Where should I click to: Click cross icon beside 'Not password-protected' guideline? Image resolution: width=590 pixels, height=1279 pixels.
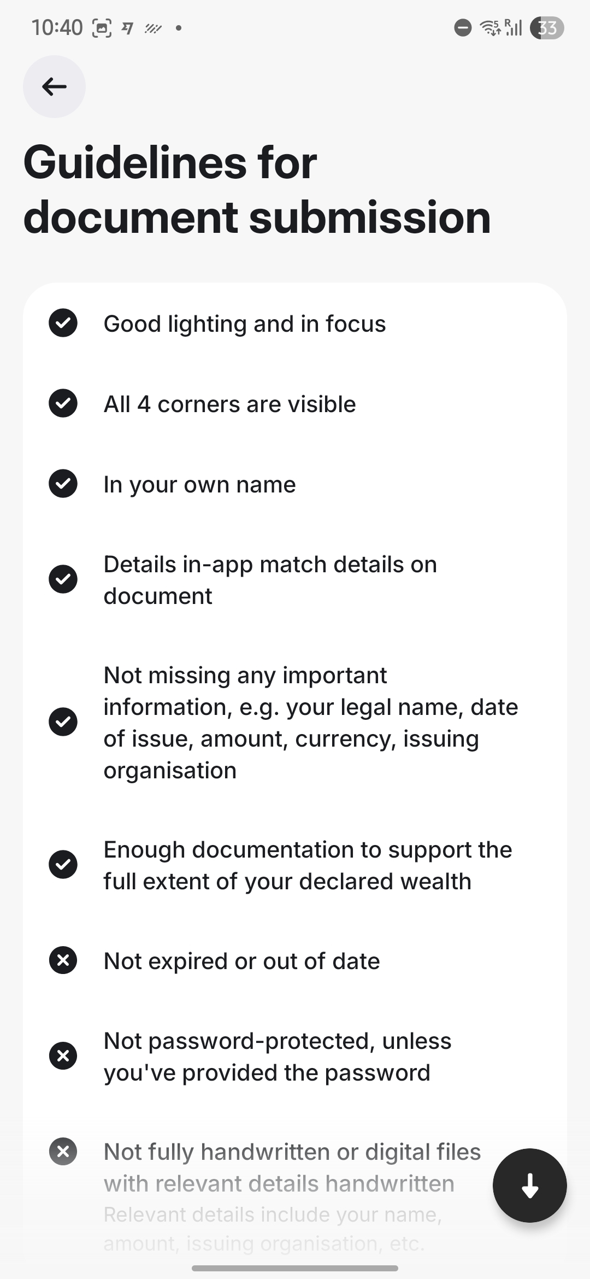63,1055
